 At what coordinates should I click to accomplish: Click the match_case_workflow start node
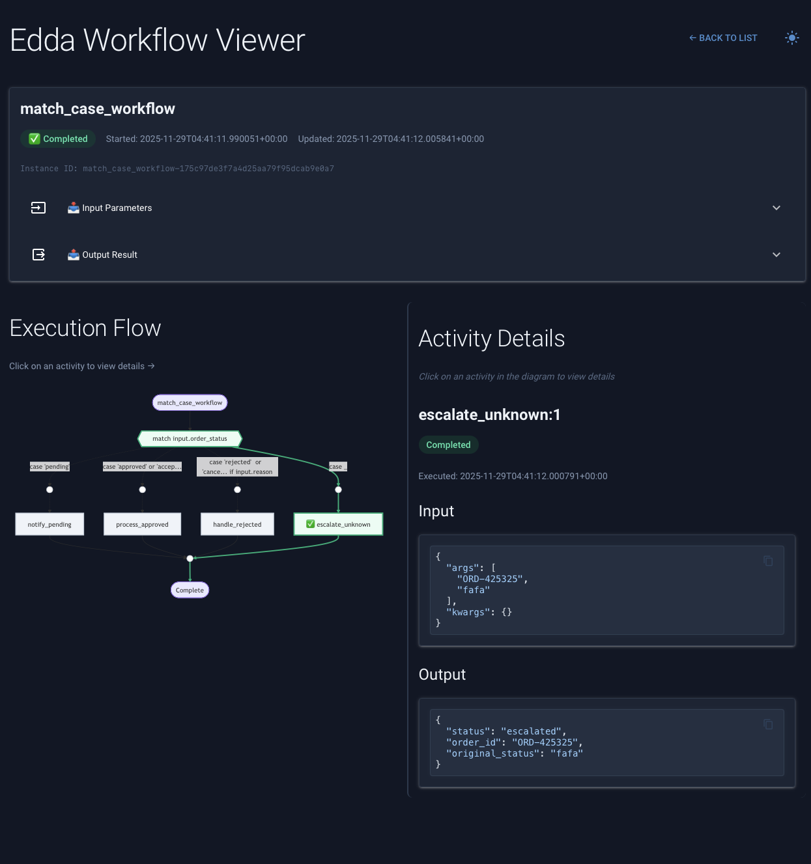[190, 402]
